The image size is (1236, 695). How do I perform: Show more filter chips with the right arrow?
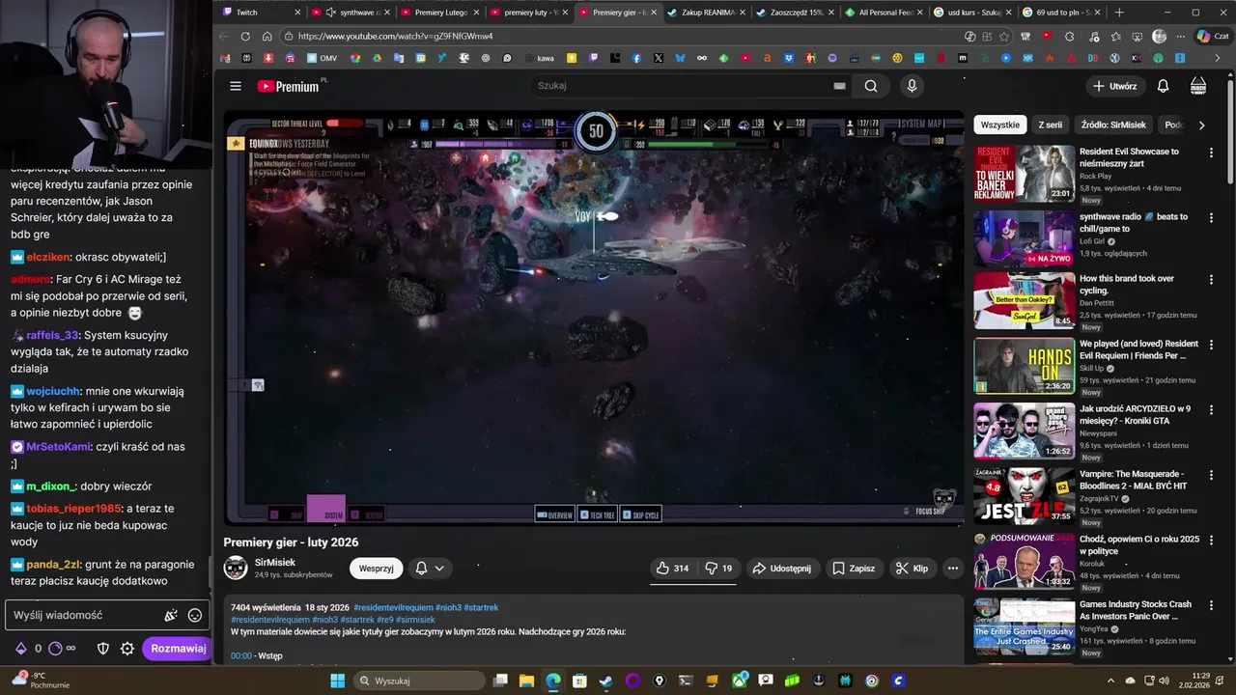coord(1201,125)
